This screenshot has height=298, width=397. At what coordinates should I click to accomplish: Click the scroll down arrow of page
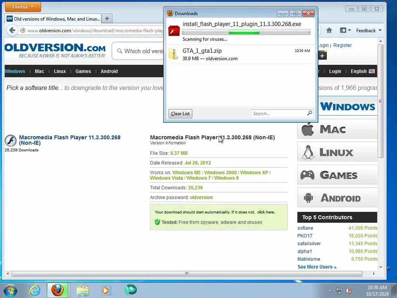pos(381,267)
